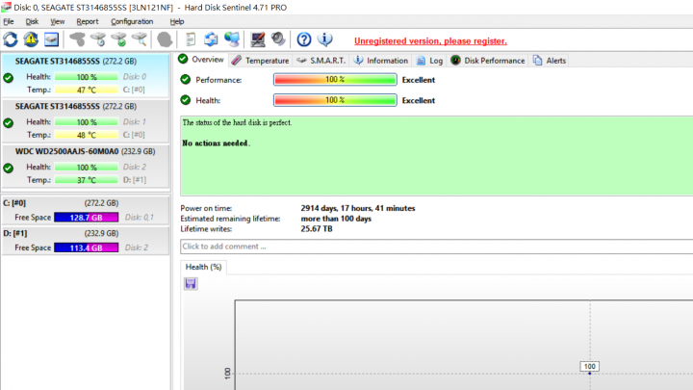Click the save floppy icon above the graph
This screenshot has width=693, height=390.
tap(191, 283)
